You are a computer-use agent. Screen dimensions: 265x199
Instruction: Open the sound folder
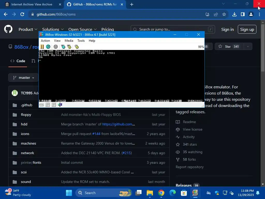(26, 182)
